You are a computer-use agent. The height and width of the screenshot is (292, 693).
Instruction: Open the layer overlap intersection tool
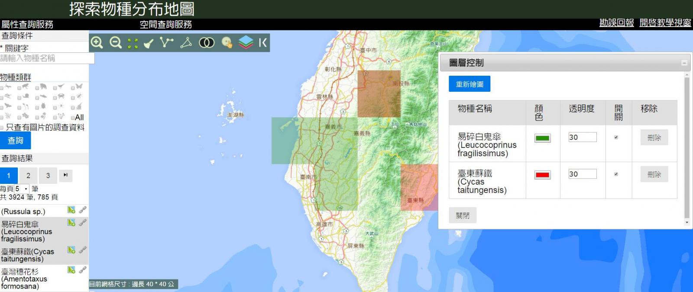click(207, 42)
